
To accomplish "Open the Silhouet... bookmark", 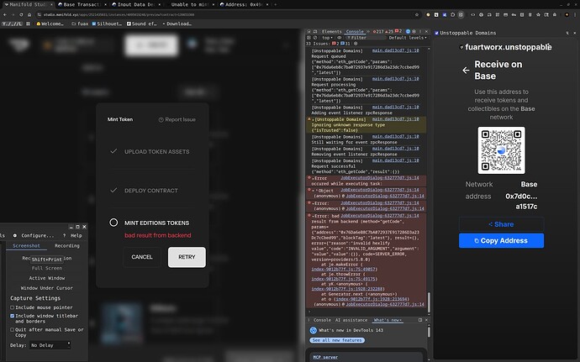I will coord(107,24).
